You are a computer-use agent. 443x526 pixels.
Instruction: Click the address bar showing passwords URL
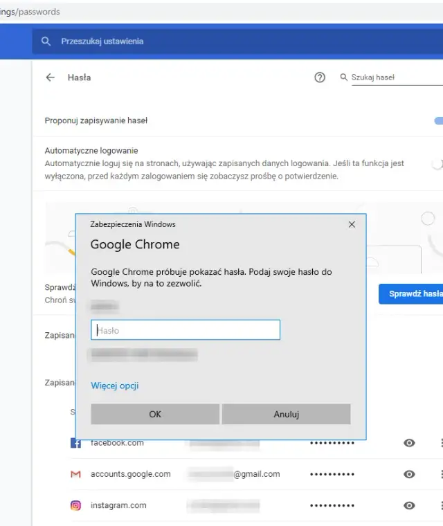(x=221, y=12)
